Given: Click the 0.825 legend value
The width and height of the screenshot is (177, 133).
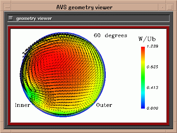Looking at the screenshot, I should click(152, 67).
